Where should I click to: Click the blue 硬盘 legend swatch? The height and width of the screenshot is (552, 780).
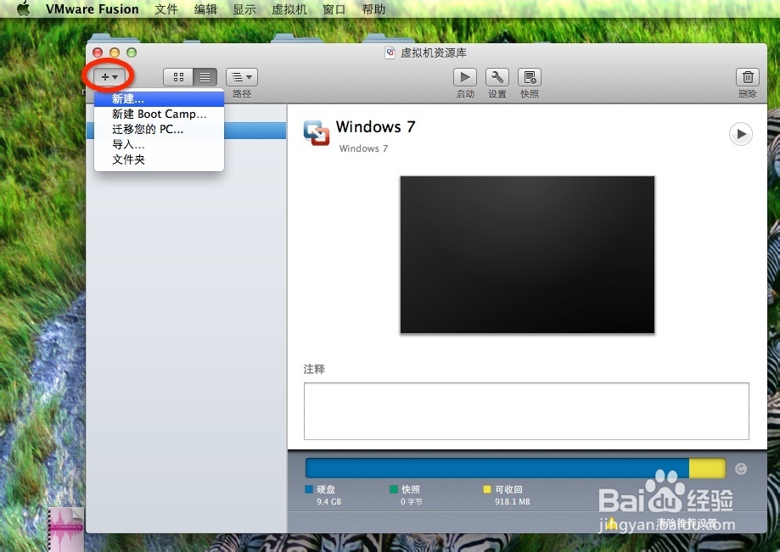point(309,489)
